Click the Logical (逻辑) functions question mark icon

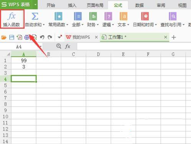(108, 16)
